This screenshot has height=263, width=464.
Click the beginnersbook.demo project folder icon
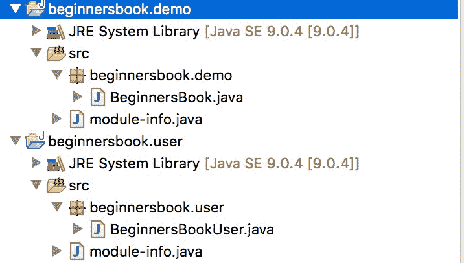(34, 9)
